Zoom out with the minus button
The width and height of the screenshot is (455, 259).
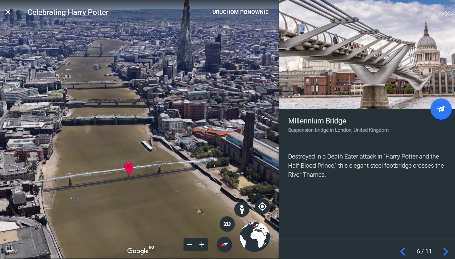[x=190, y=244]
